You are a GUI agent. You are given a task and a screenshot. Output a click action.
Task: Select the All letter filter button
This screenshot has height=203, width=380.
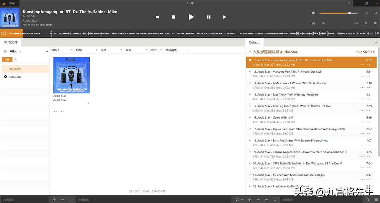(7, 60)
